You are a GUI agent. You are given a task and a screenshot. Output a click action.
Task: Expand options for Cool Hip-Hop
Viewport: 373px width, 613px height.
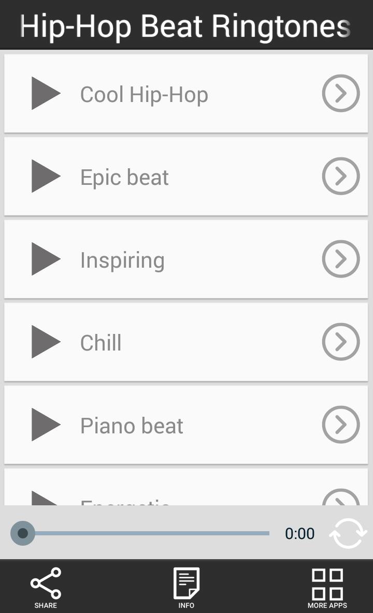(x=340, y=94)
